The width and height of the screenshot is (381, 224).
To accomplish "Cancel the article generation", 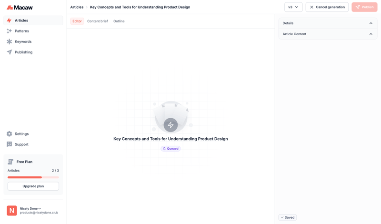I will point(327,7).
